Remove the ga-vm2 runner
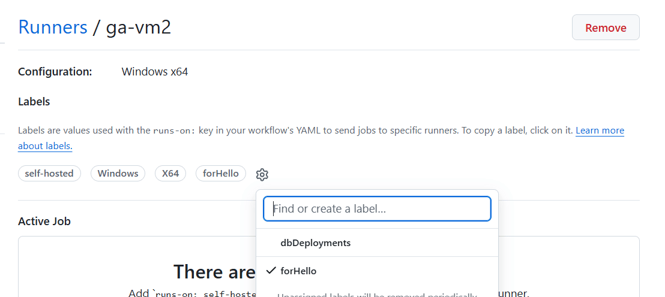Image resolution: width=665 pixels, height=297 pixels. (606, 28)
